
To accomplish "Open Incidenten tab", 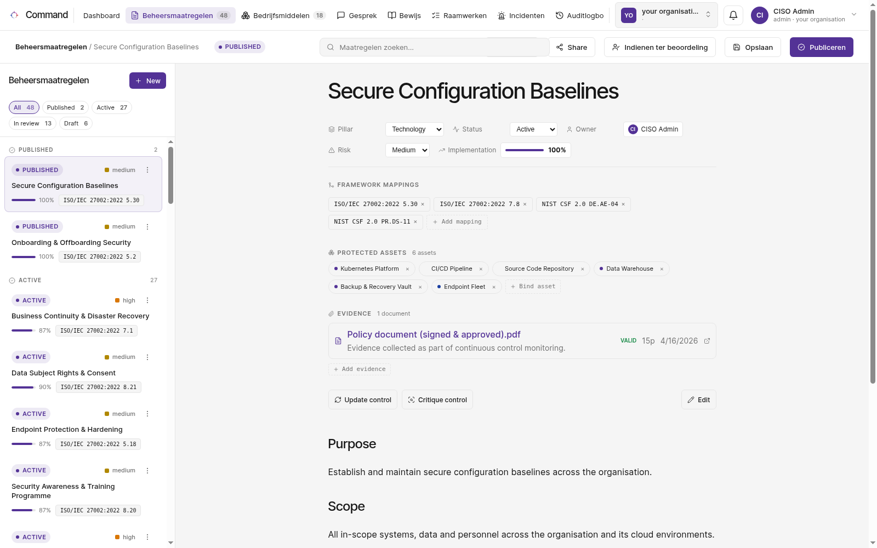I will pyautogui.click(x=521, y=15).
